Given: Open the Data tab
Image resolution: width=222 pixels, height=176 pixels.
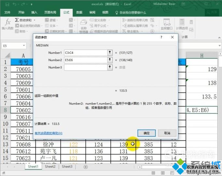Looking at the screenshot, I should [x=79, y=12].
